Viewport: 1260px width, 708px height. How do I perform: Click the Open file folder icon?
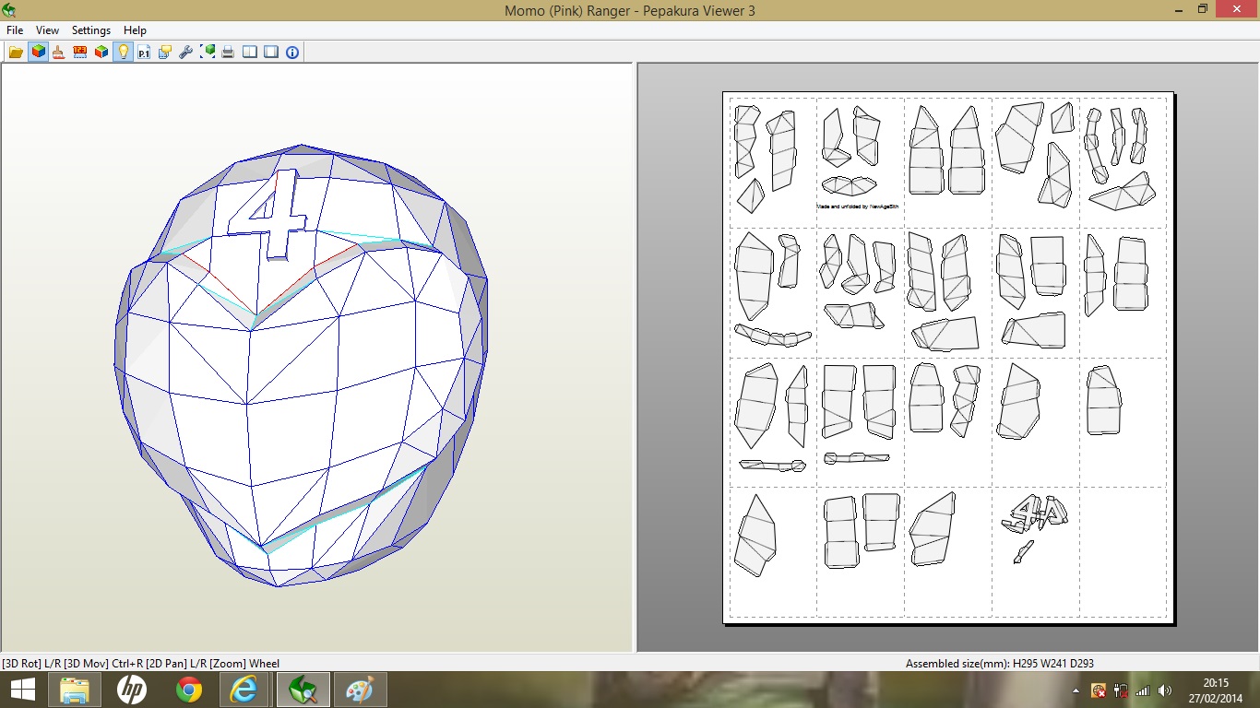[x=17, y=53]
